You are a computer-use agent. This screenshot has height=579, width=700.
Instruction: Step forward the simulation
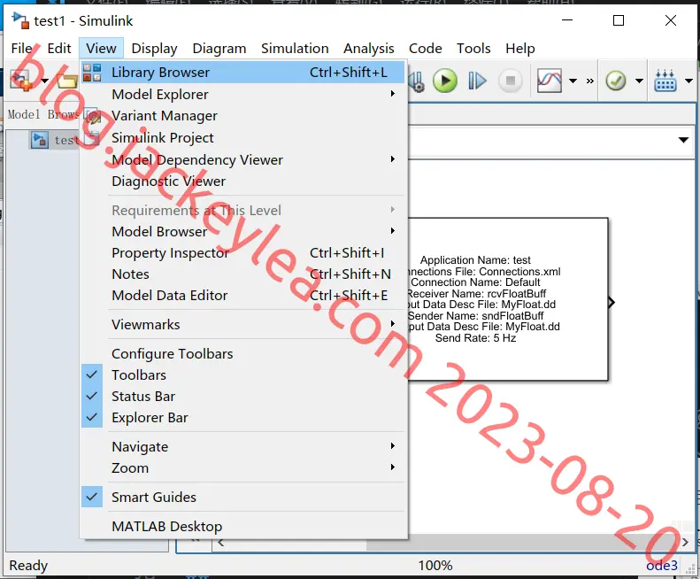(477, 81)
